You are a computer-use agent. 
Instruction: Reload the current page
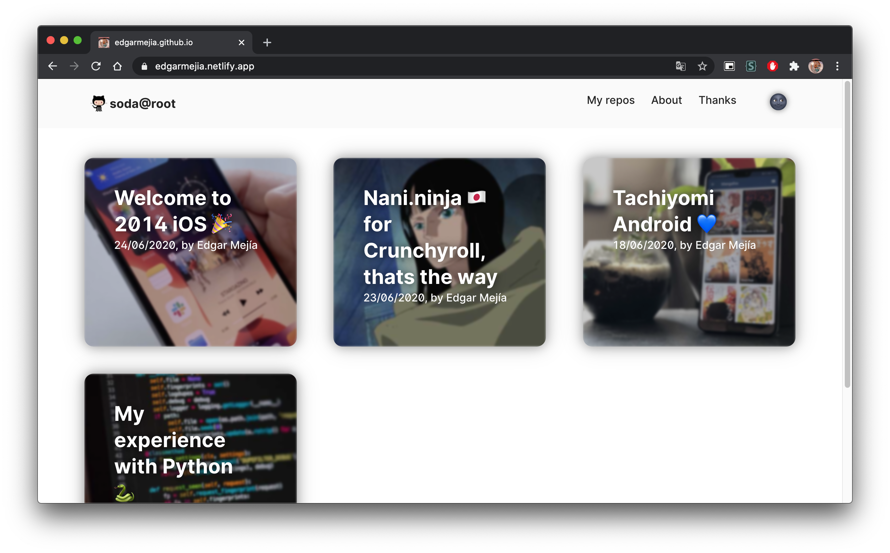pyautogui.click(x=96, y=66)
